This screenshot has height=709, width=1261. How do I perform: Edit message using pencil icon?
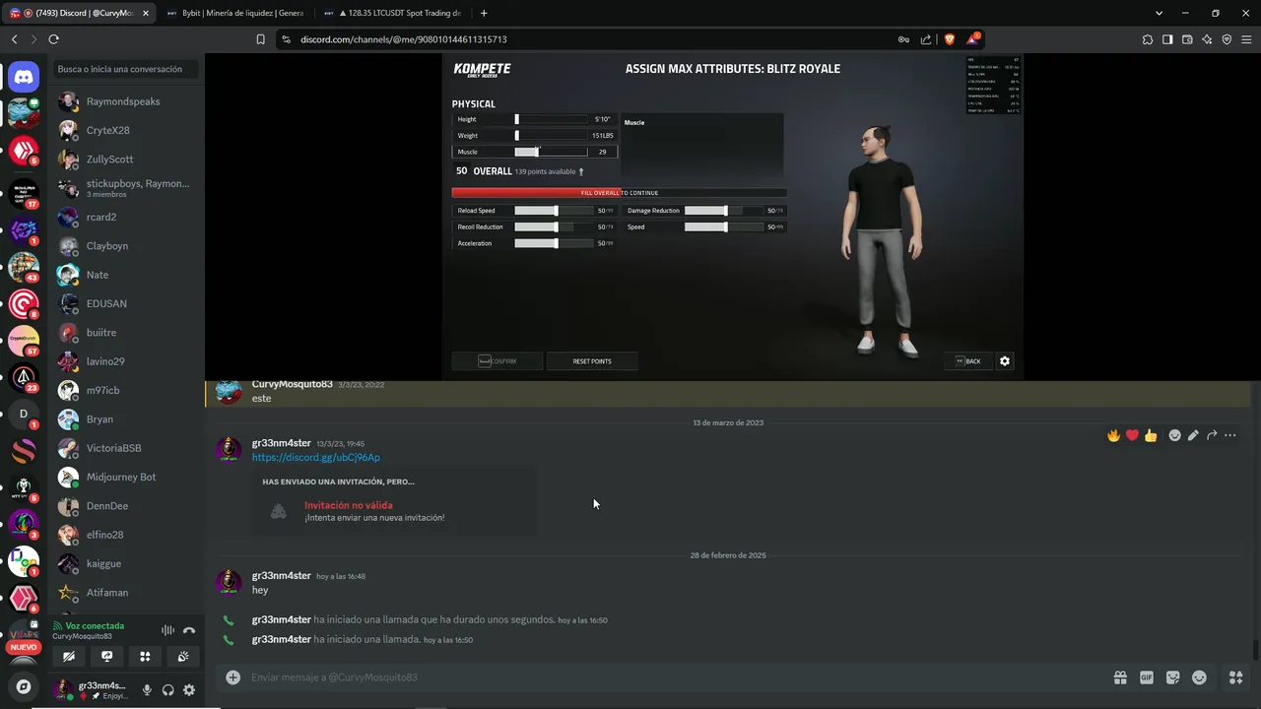(1193, 435)
